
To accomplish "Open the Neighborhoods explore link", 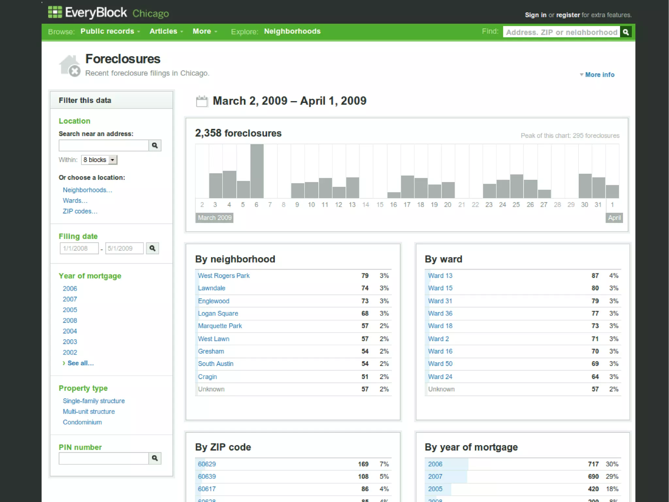I will (x=292, y=31).
